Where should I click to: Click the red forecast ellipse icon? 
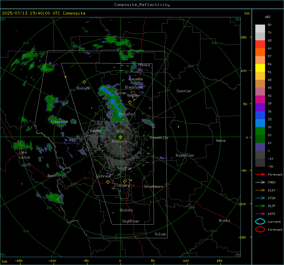click(260, 229)
